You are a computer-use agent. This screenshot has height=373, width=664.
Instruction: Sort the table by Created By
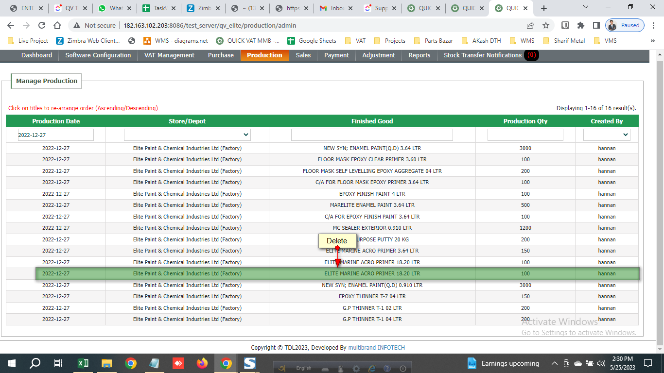(x=607, y=121)
